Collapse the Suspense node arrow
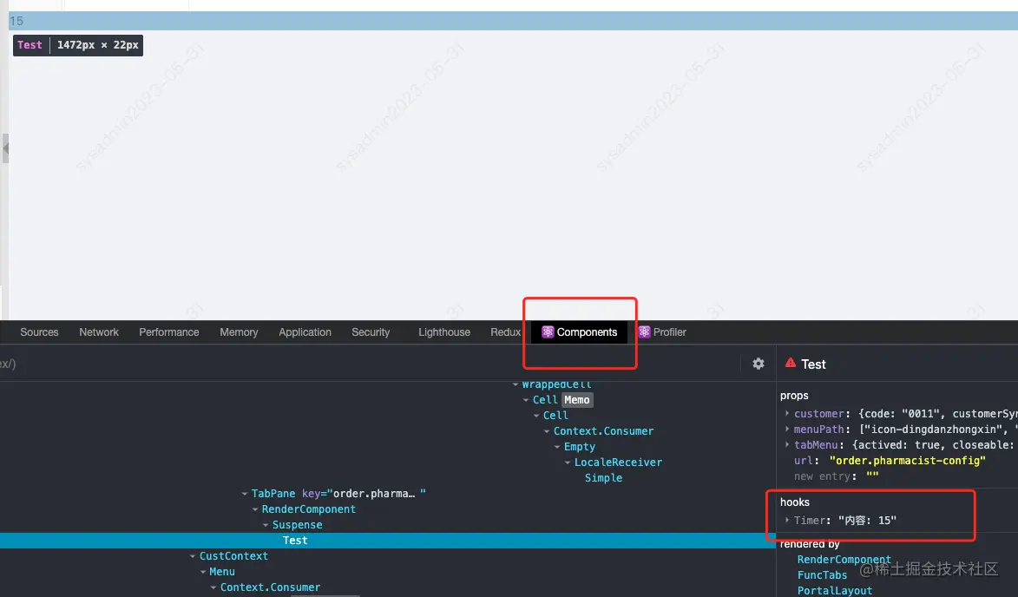 point(266,525)
